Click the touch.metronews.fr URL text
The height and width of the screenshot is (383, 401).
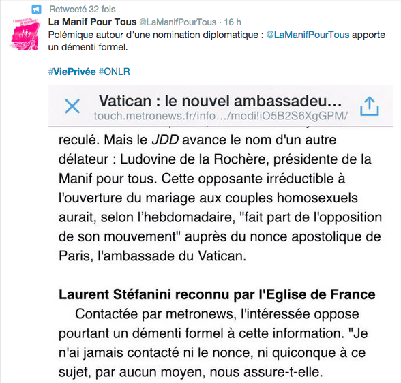tap(221, 116)
